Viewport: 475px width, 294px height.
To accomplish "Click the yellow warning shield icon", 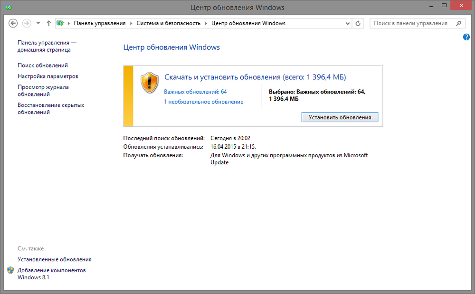I will 149,83.
